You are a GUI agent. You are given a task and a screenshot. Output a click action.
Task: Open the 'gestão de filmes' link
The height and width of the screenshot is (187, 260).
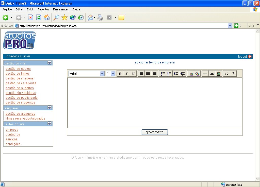[x=18, y=74]
